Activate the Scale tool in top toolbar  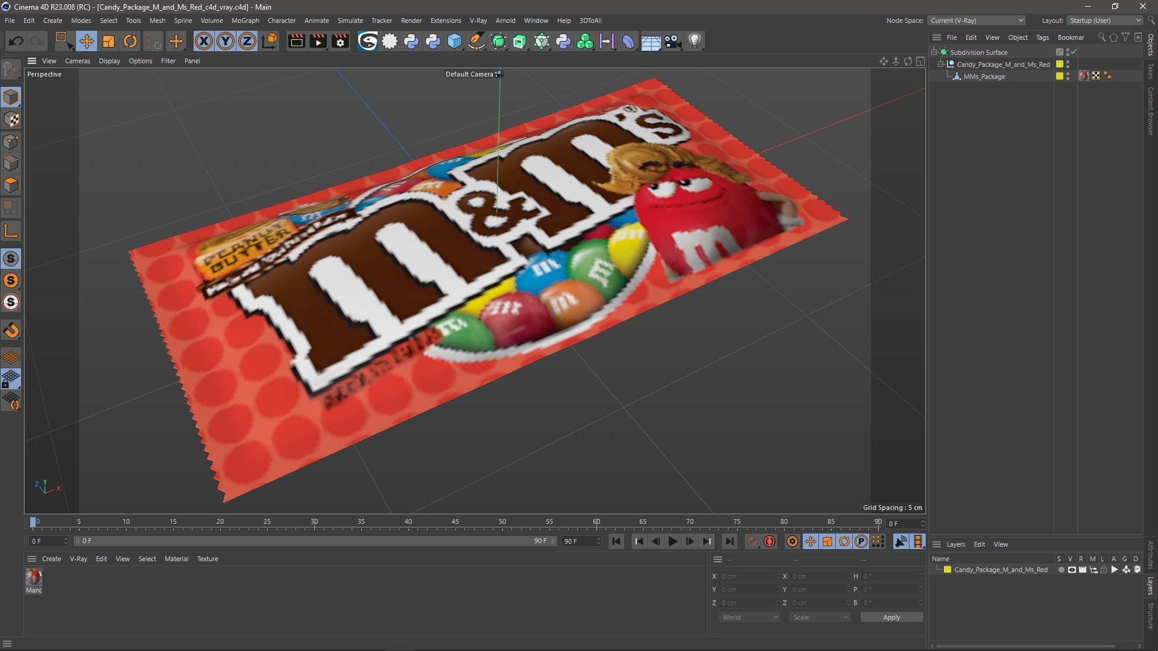[109, 41]
